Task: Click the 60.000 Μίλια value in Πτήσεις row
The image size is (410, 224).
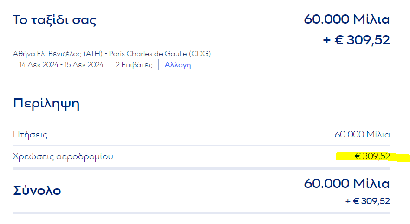Action: (x=362, y=135)
